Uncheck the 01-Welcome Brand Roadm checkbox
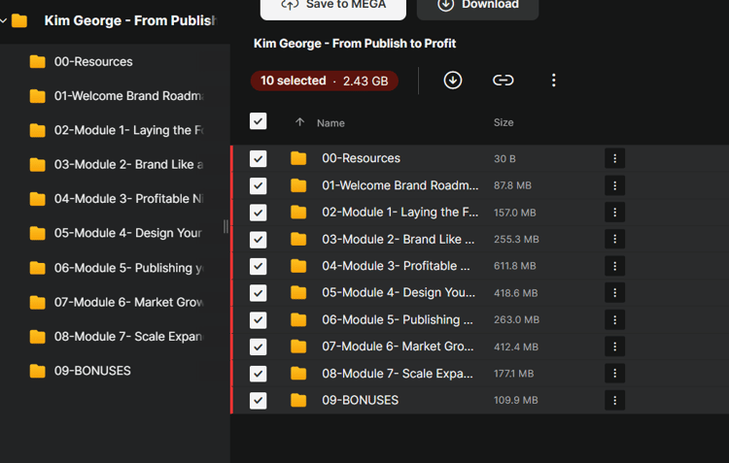The height and width of the screenshot is (463, 729). [x=258, y=185]
